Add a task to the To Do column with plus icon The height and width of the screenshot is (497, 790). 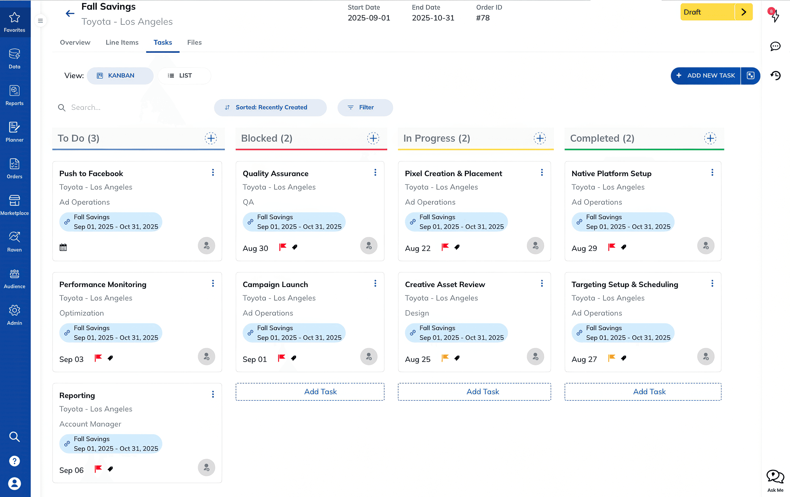pos(211,138)
